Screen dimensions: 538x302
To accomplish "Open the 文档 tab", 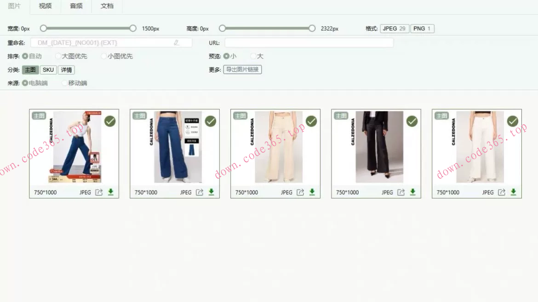I will [107, 6].
